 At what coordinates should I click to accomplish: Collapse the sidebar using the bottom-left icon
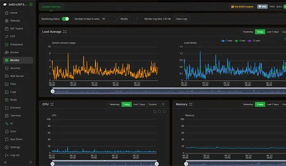click(x=5, y=162)
